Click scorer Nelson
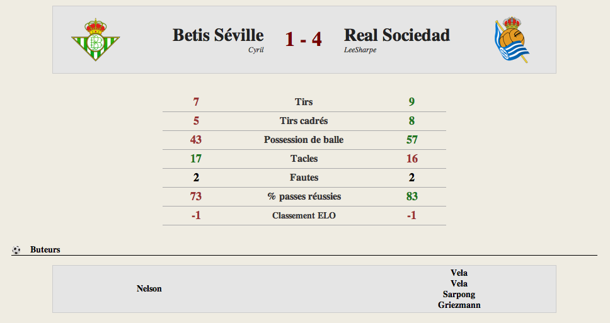 tap(149, 289)
